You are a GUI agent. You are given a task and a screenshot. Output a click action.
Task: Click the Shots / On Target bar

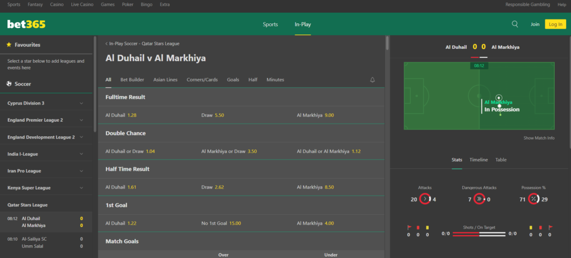479,234
